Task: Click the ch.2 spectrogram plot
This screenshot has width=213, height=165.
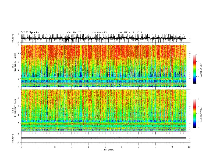Action: pyautogui.click(x=104, y=111)
